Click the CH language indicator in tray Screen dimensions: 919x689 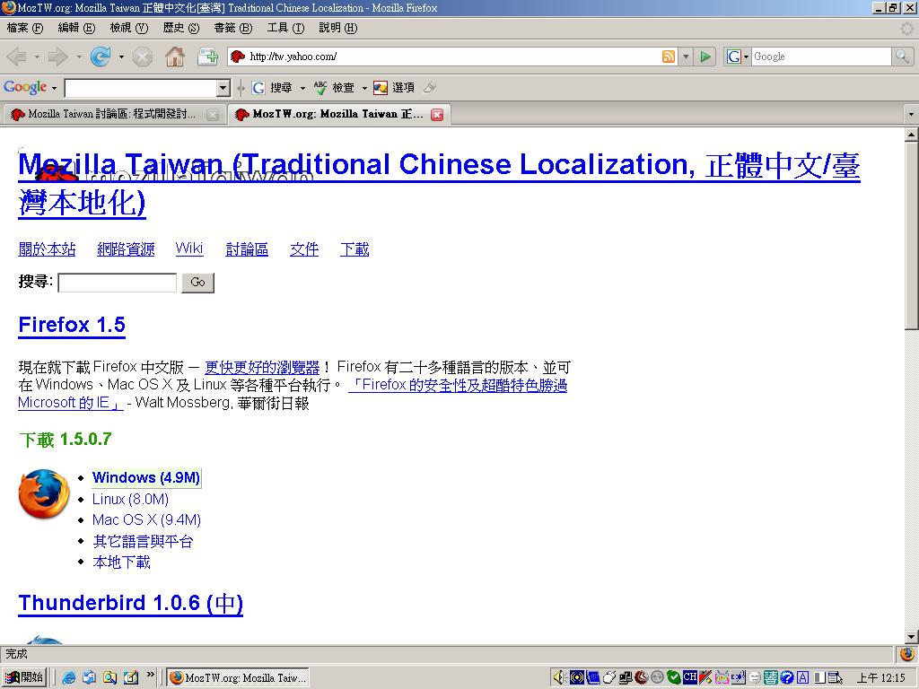click(690, 676)
